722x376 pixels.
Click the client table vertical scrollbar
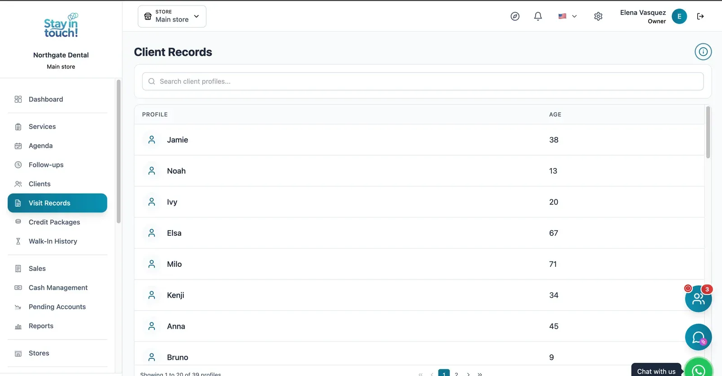point(708,132)
